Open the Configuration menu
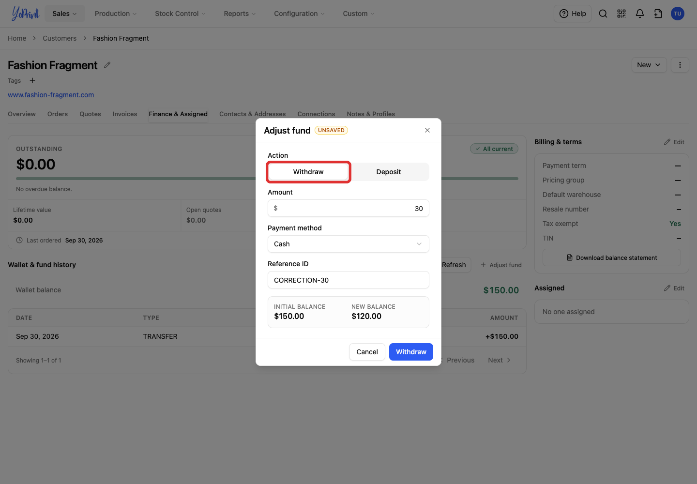The width and height of the screenshot is (697, 484). click(300, 14)
